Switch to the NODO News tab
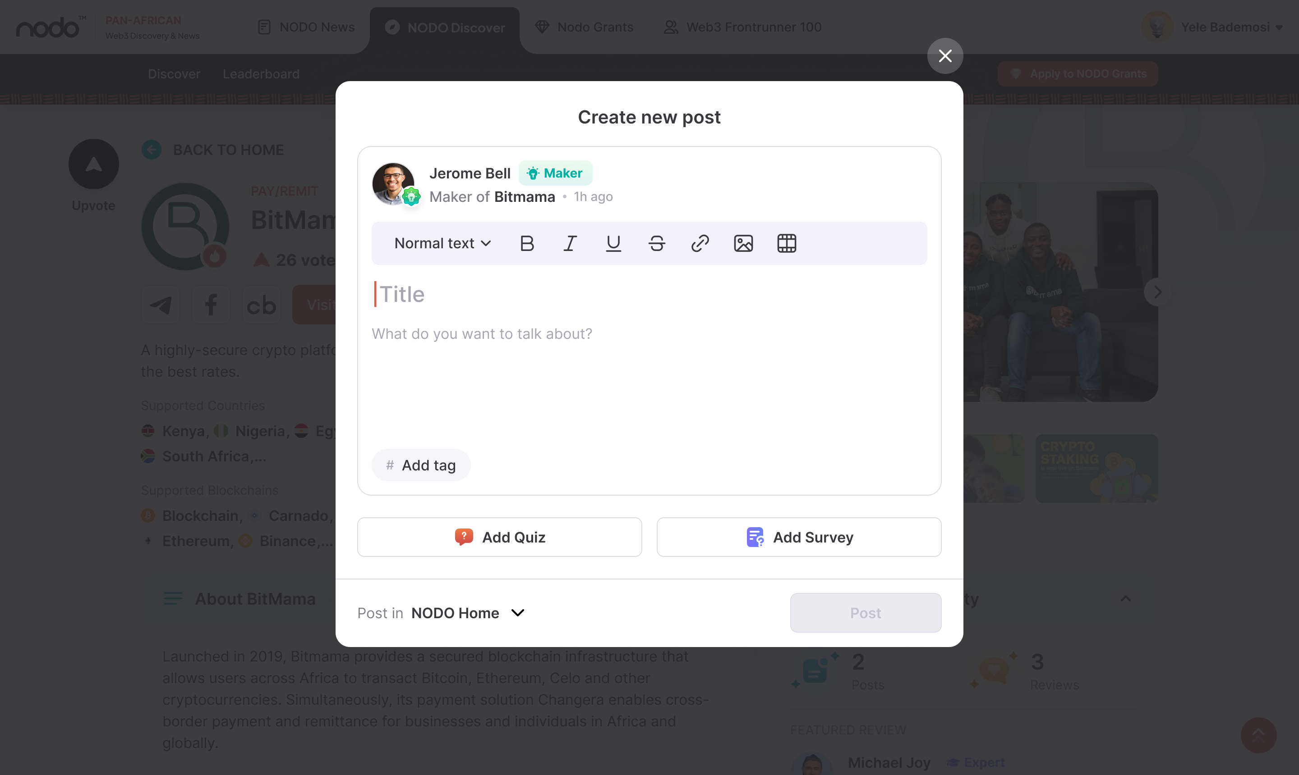The width and height of the screenshot is (1299, 775). (306, 27)
